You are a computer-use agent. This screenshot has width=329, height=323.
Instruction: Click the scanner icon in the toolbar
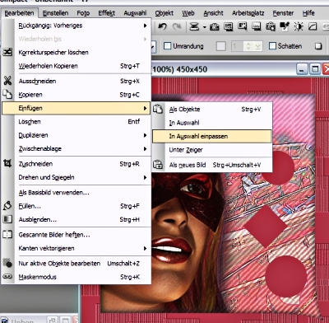point(194,26)
